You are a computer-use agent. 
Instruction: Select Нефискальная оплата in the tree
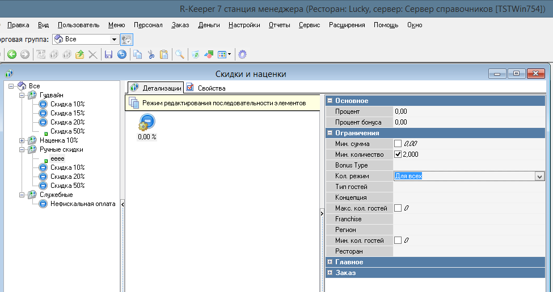point(82,204)
